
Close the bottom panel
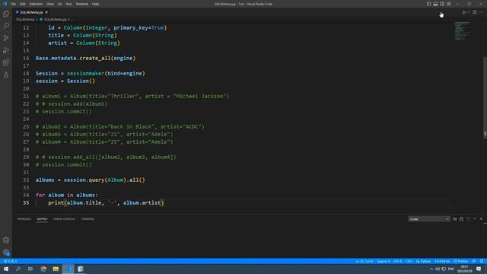pos(481,219)
